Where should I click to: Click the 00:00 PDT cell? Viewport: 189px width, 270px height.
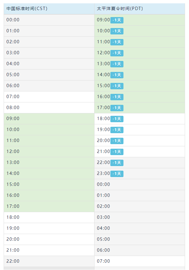tap(140, 184)
